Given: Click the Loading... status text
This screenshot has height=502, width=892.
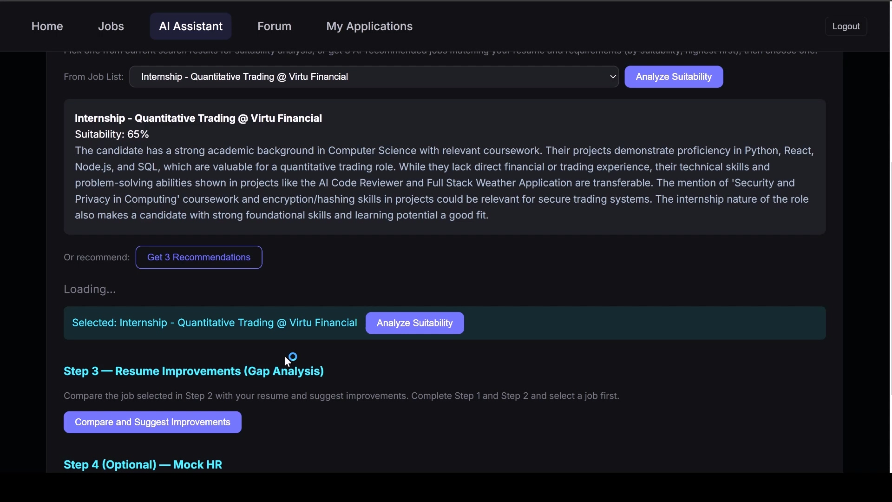Looking at the screenshot, I should pyautogui.click(x=90, y=290).
